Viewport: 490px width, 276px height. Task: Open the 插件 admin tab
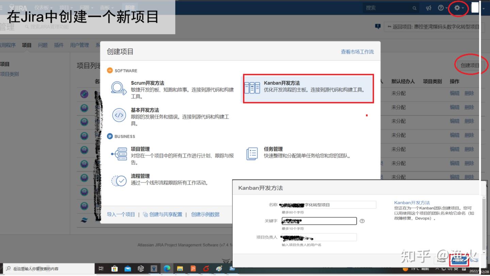59,45
